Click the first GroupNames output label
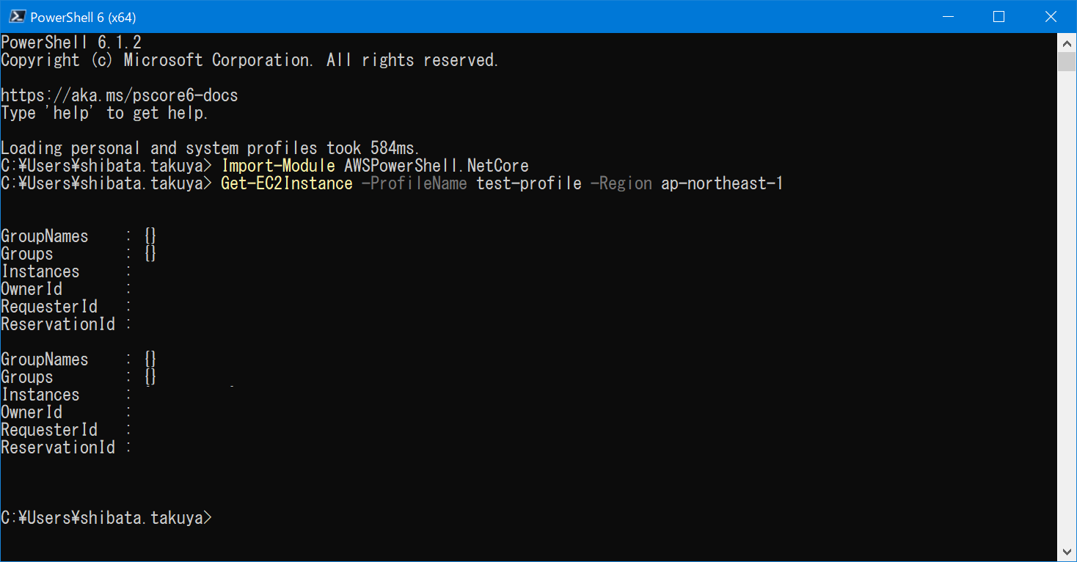Viewport: 1077px width, 562px height. (x=44, y=236)
